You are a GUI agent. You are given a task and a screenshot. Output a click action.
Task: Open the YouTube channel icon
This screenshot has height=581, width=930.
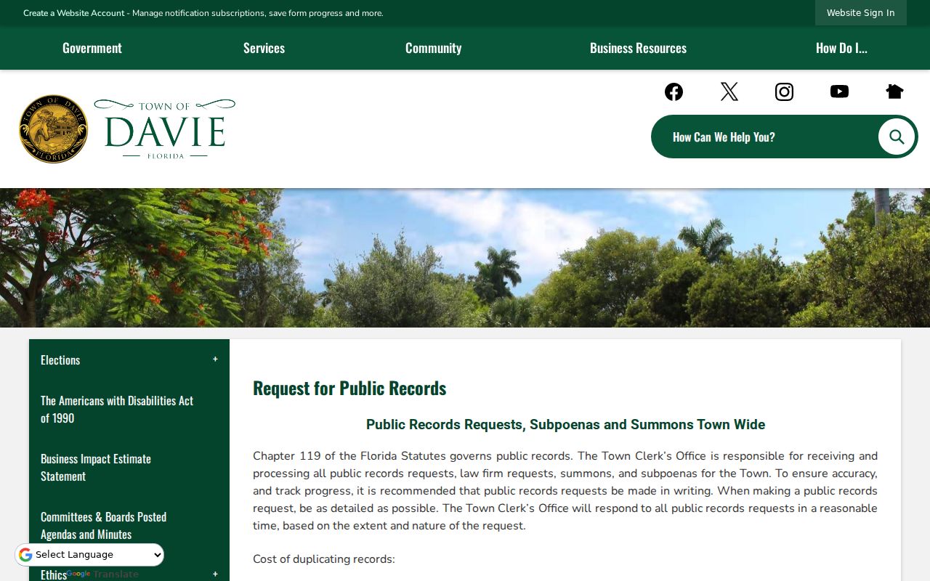tap(839, 92)
